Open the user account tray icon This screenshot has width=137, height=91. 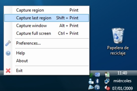(x=91, y=81)
